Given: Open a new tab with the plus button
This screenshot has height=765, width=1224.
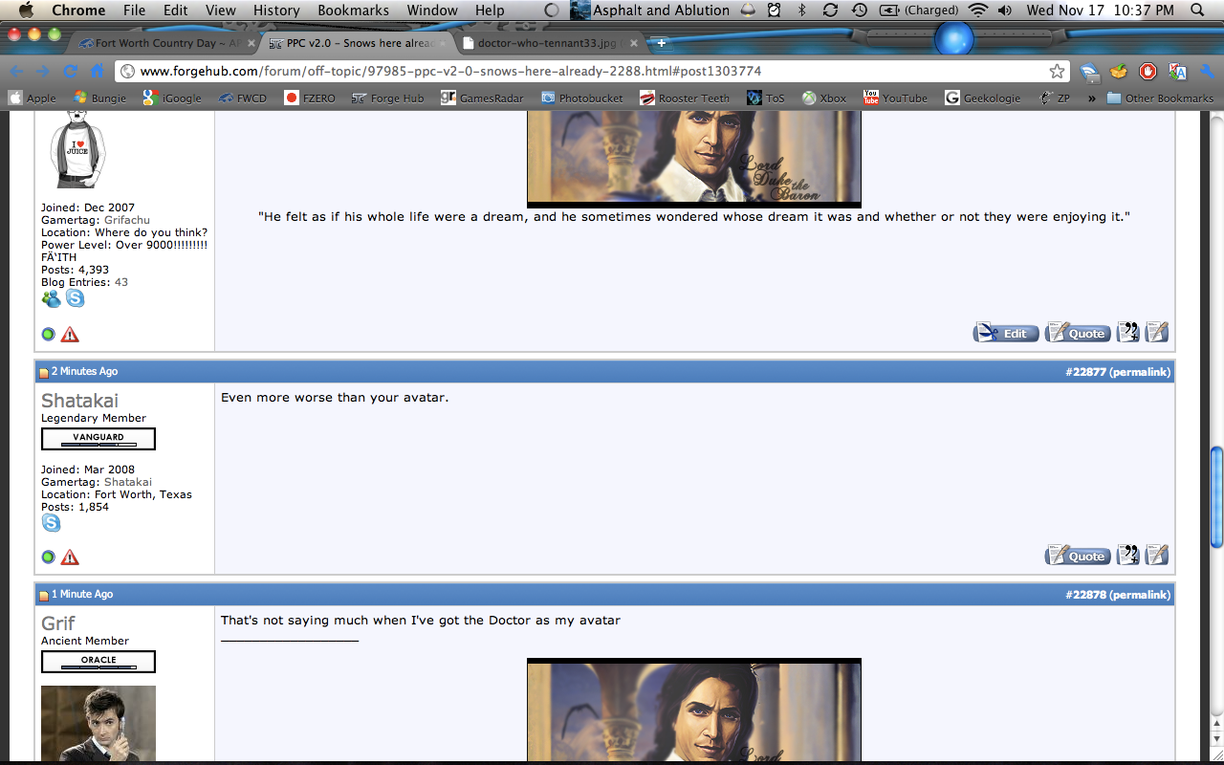Looking at the screenshot, I should (661, 43).
